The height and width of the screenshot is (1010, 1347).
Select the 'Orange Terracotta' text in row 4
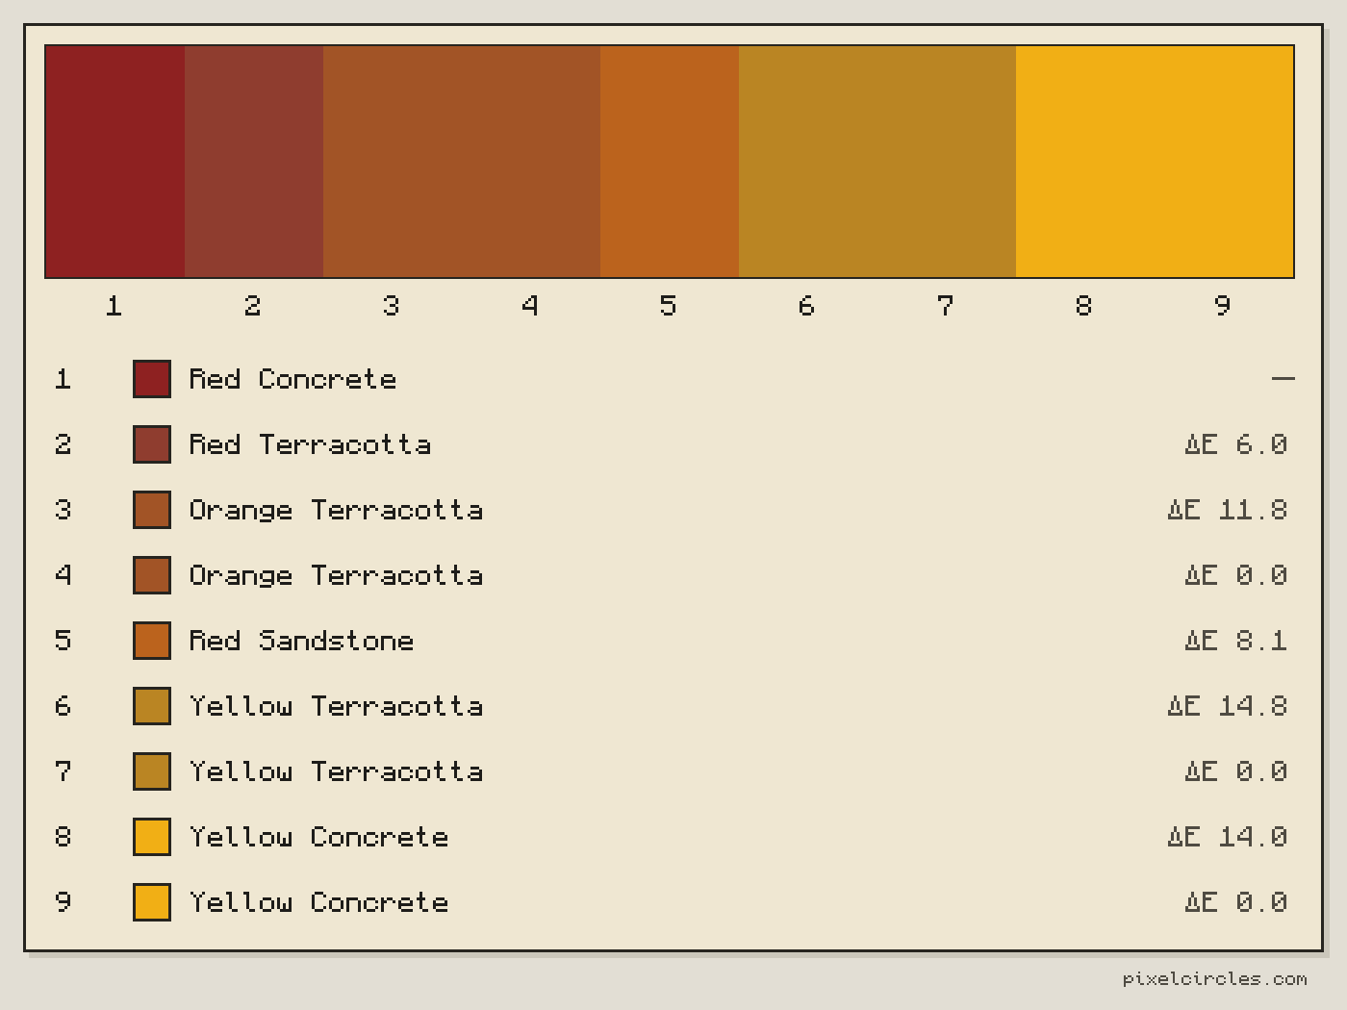click(x=336, y=576)
